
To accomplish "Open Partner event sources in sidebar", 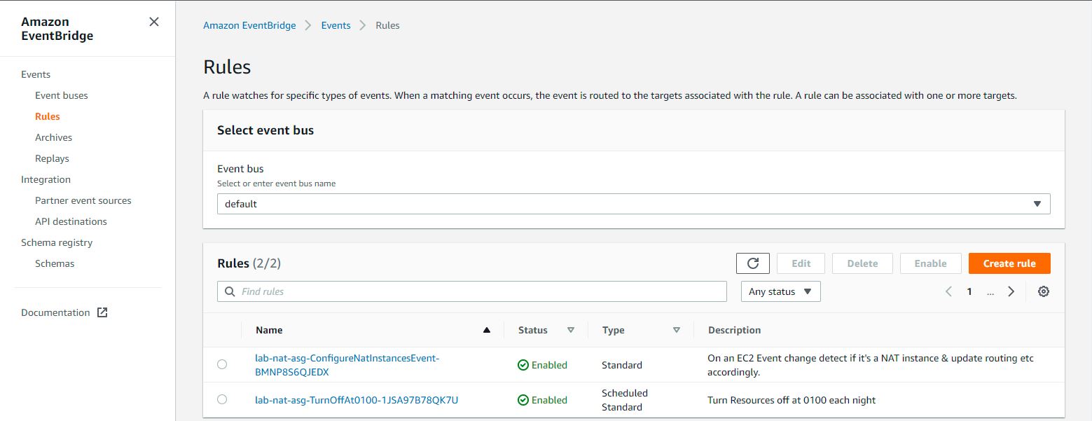I will click(x=83, y=200).
